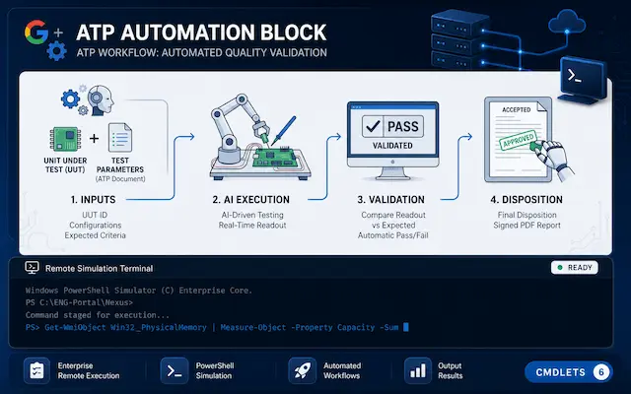Image resolution: width=631 pixels, height=394 pixels.
Task: Click the 'ACCEPTED' header on the document
Action: click(x=517, y=109)
